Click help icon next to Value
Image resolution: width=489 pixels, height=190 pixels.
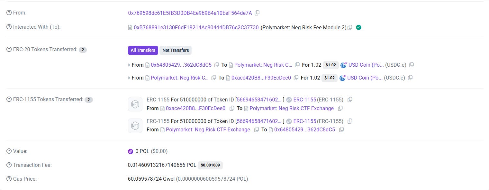[9, 151]
